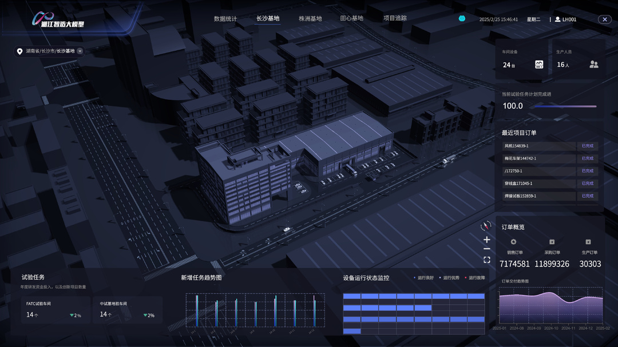
Task: Open the FATC试验车间 card
Action: click(56, 310)
